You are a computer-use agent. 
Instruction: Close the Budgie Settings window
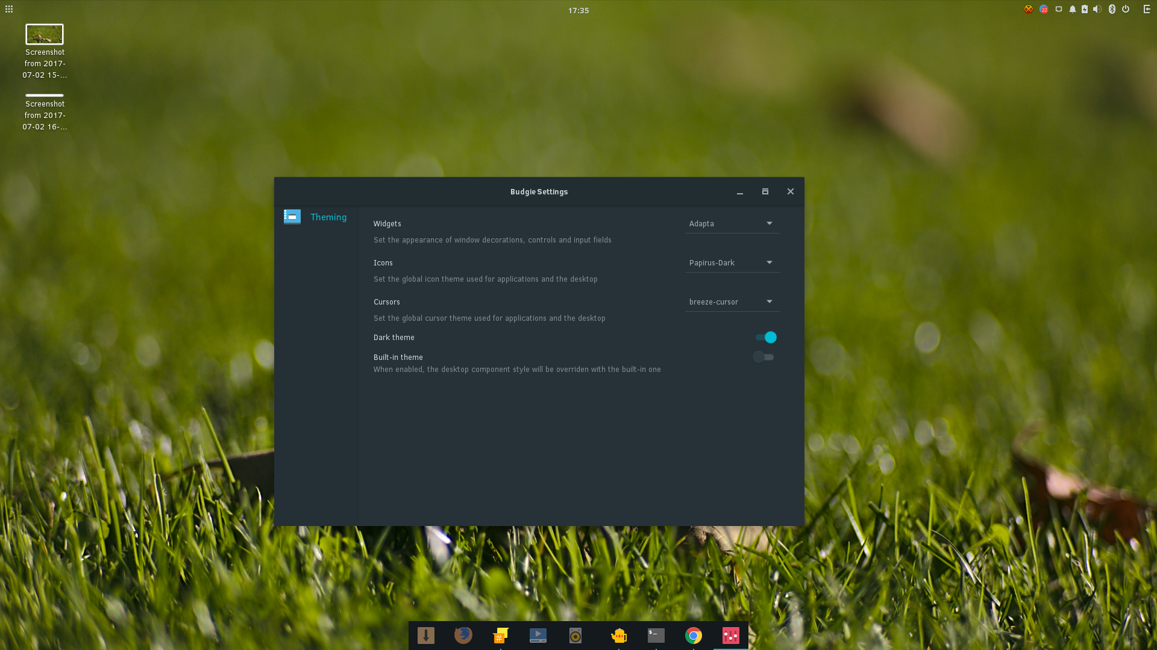tap(791, 192)
